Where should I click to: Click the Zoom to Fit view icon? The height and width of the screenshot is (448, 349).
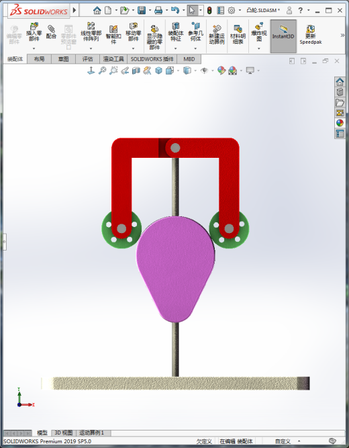102,71
